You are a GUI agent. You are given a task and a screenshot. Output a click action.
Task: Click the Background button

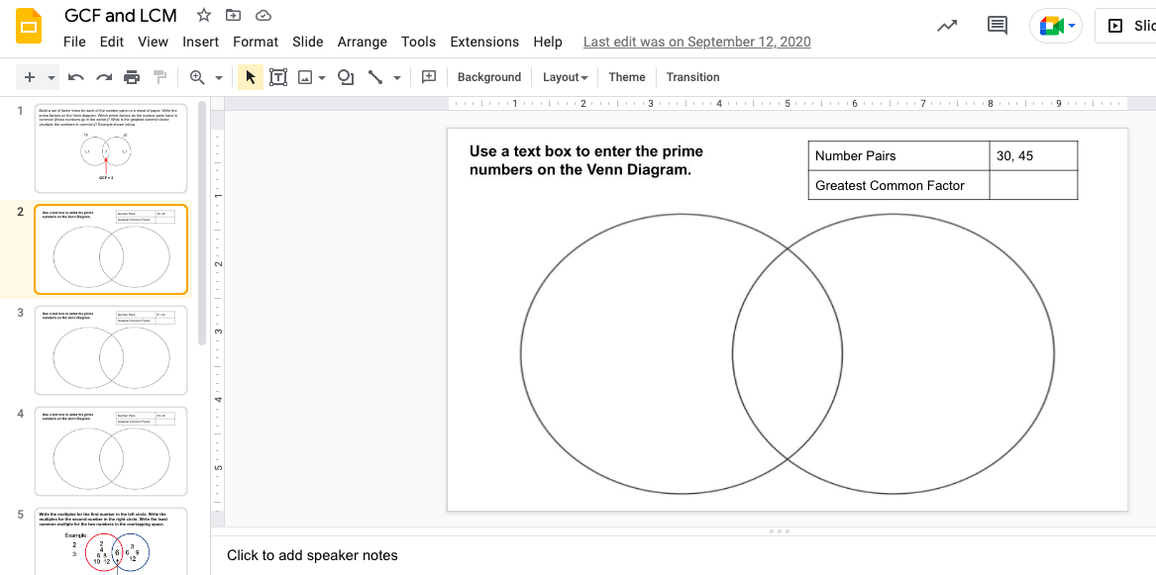[488, 77]
